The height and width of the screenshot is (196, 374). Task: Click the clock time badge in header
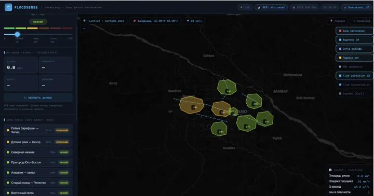coord(330,7)
